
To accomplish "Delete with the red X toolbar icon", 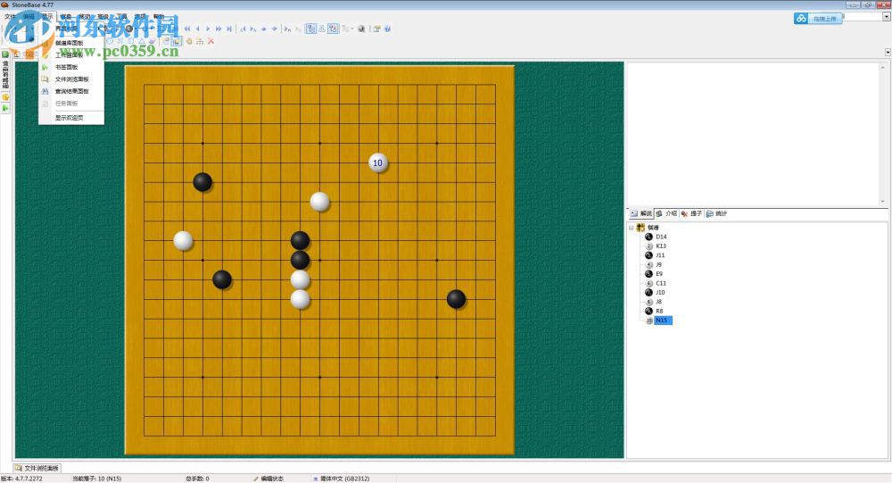I will pos(211,41).
